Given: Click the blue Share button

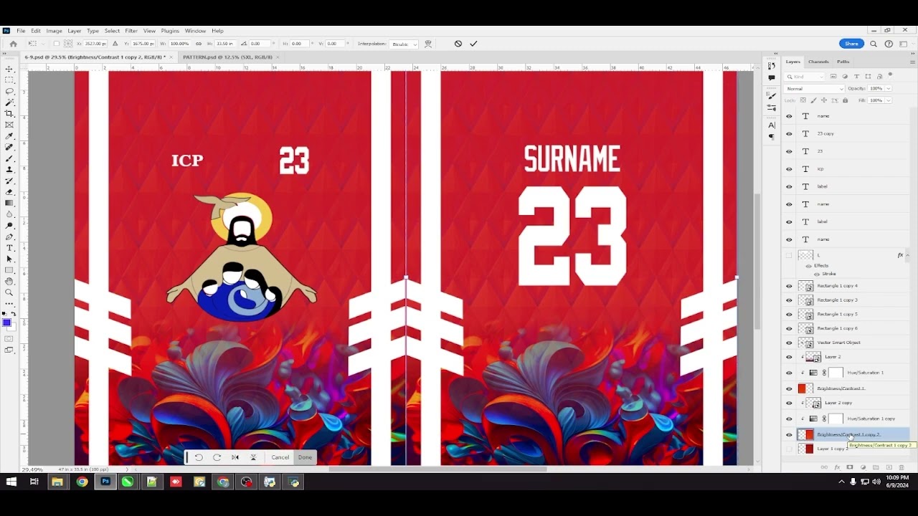Looking at the screenshot, I should [851, 44].
